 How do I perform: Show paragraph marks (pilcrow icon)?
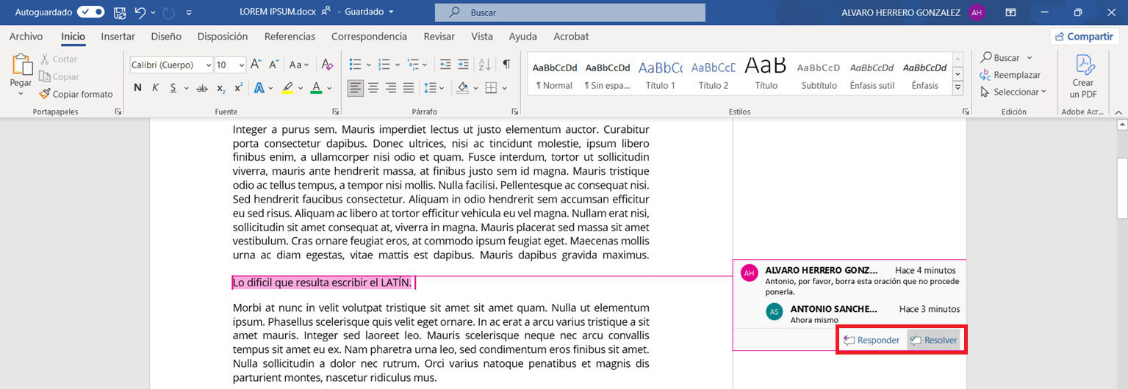point(507,65)
